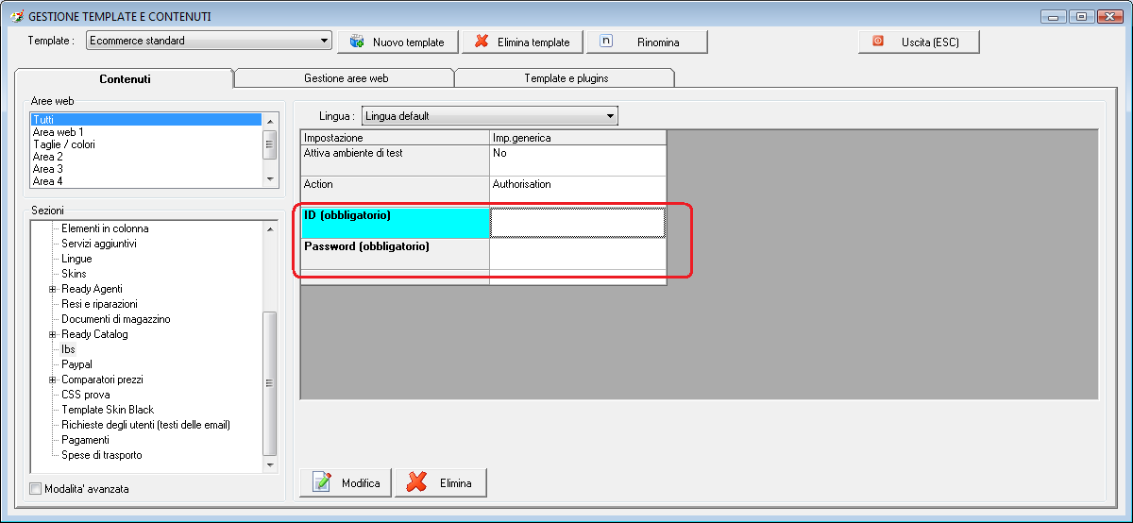Select Area 4 in Aree web
This screenshot has height=523, width=1133.
click(145, 181)
